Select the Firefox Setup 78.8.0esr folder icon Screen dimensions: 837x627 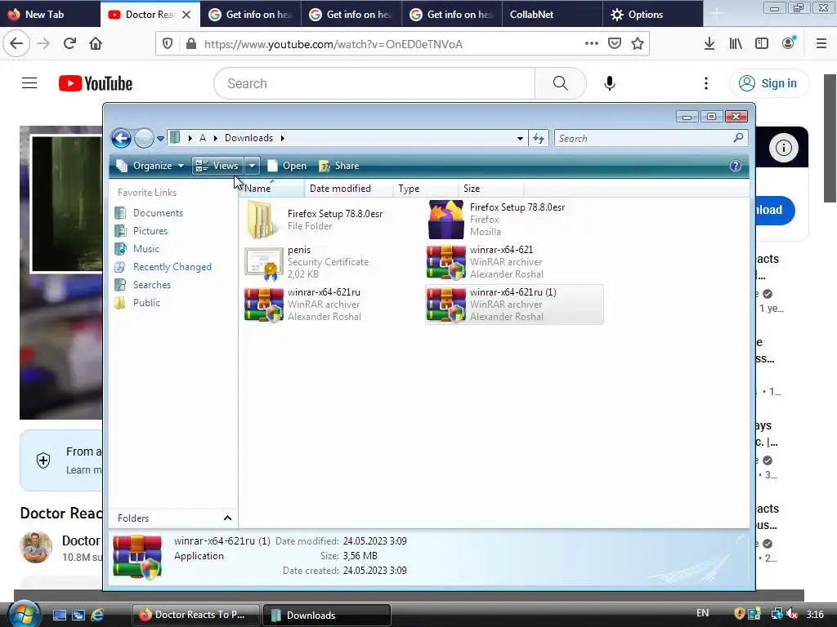(x=263, y=220)
